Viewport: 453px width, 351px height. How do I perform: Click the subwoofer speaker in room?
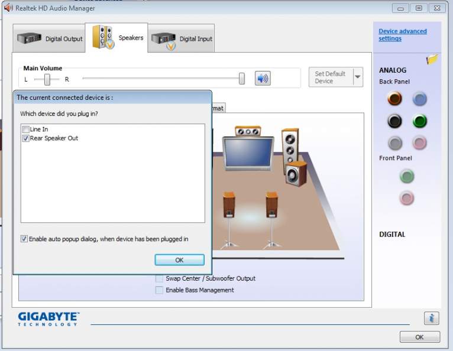tap(296, 173)
